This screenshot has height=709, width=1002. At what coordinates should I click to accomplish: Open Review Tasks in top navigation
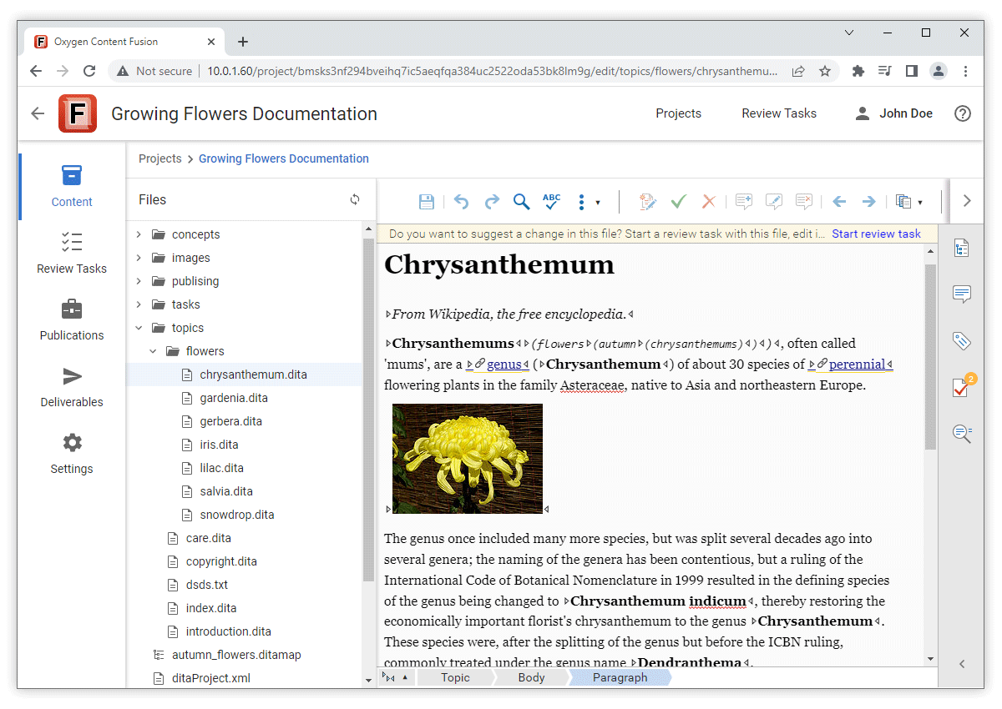coord(779,113)
